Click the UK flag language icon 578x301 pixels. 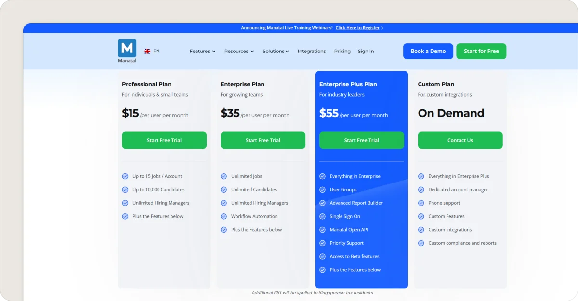click(147, 51)
